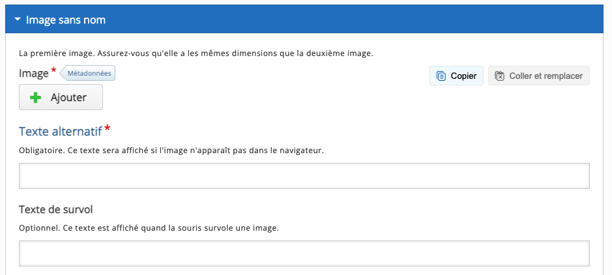Click the 'Image sans nom' header title
612x275 pixels.
66,20
